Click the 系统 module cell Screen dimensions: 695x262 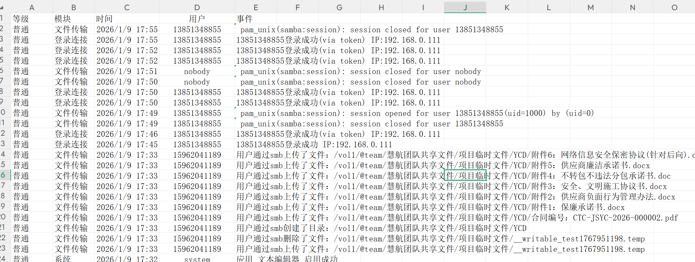(x=74, y=258)
